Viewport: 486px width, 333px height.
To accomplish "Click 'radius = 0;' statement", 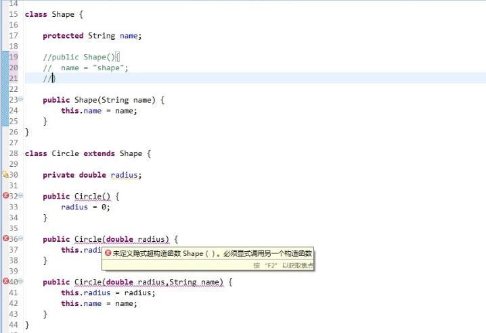I will [x=85, y=207].
